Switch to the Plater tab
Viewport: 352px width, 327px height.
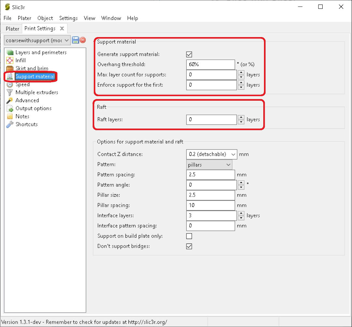tap(12, 29)
